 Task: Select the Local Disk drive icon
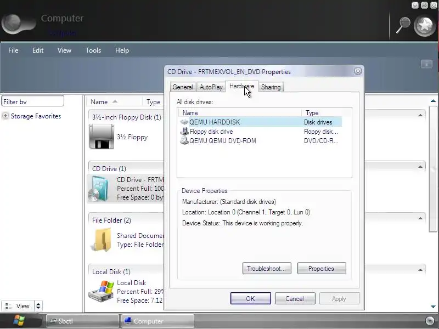(x=101, y=291)
